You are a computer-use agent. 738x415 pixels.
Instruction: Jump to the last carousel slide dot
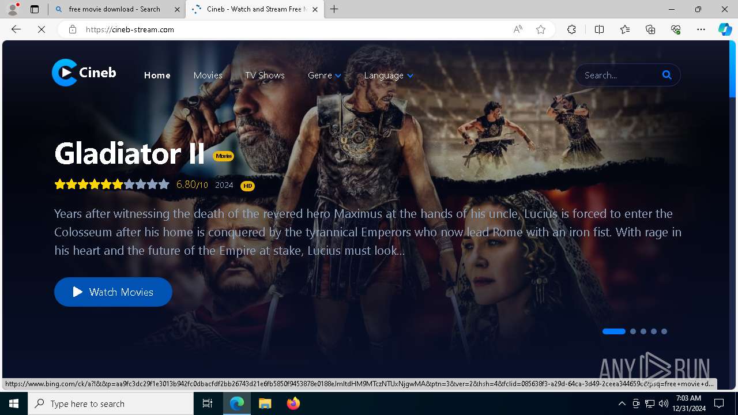coord(664,331)
